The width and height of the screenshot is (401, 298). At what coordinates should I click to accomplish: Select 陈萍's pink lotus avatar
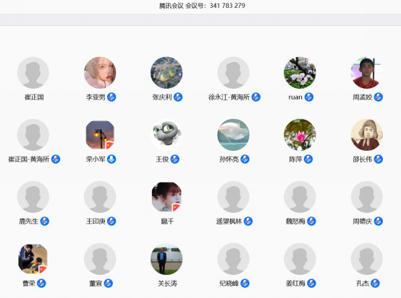click(x=300, y=135)
